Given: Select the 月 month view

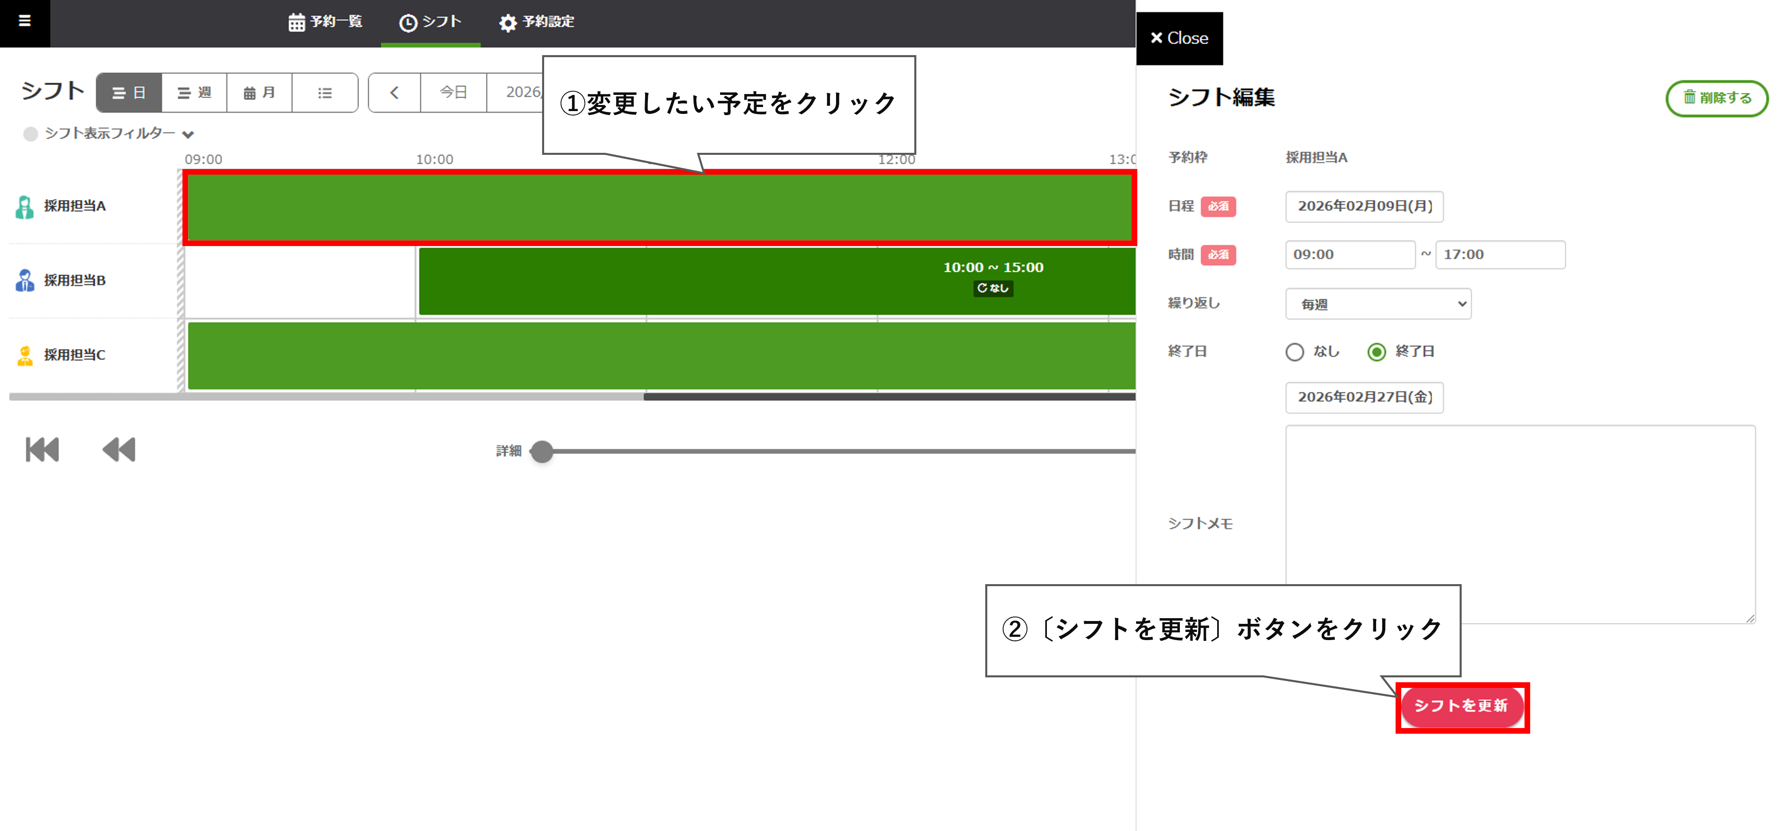Looking at the screenshot, I should tap(259, 93).
